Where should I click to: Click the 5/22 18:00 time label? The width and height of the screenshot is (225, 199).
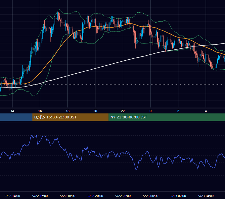(67, 196)
